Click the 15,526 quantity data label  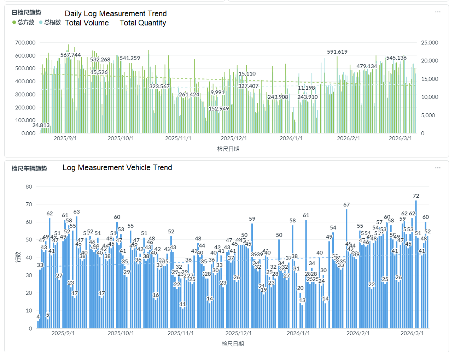99,72
